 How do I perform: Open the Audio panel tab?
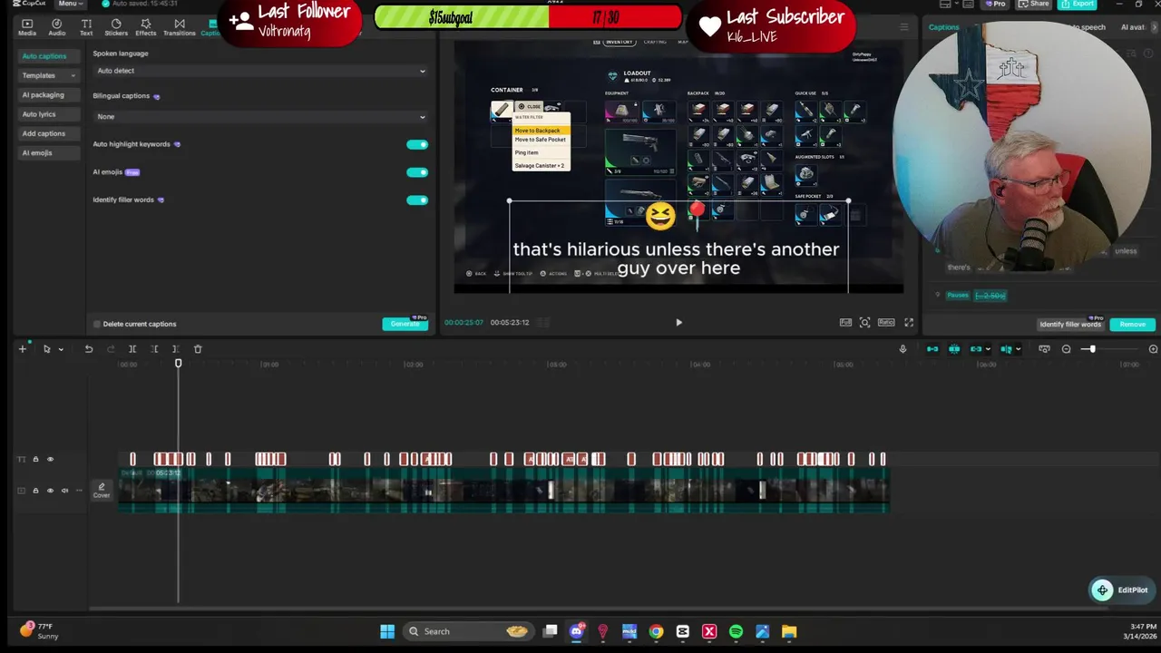(x=56, y=27)
